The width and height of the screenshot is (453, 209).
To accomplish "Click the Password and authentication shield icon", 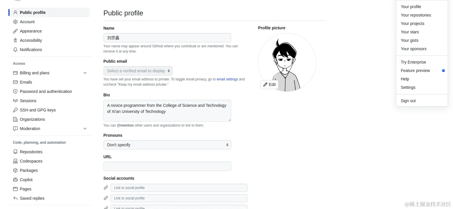I will tap(15, 91).
